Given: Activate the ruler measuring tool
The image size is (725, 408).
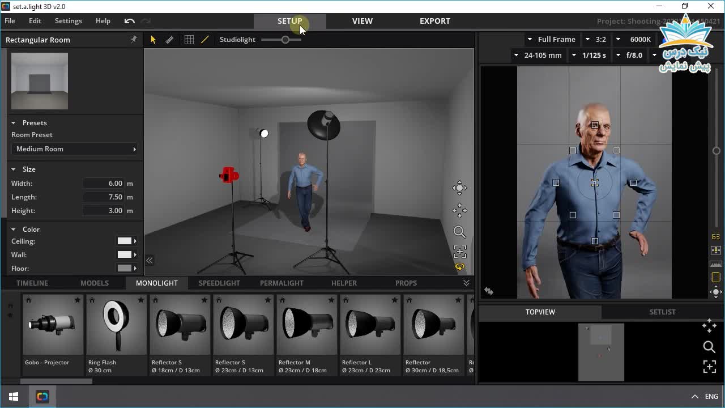Looking at the screenshot, I should coord(169,40).
